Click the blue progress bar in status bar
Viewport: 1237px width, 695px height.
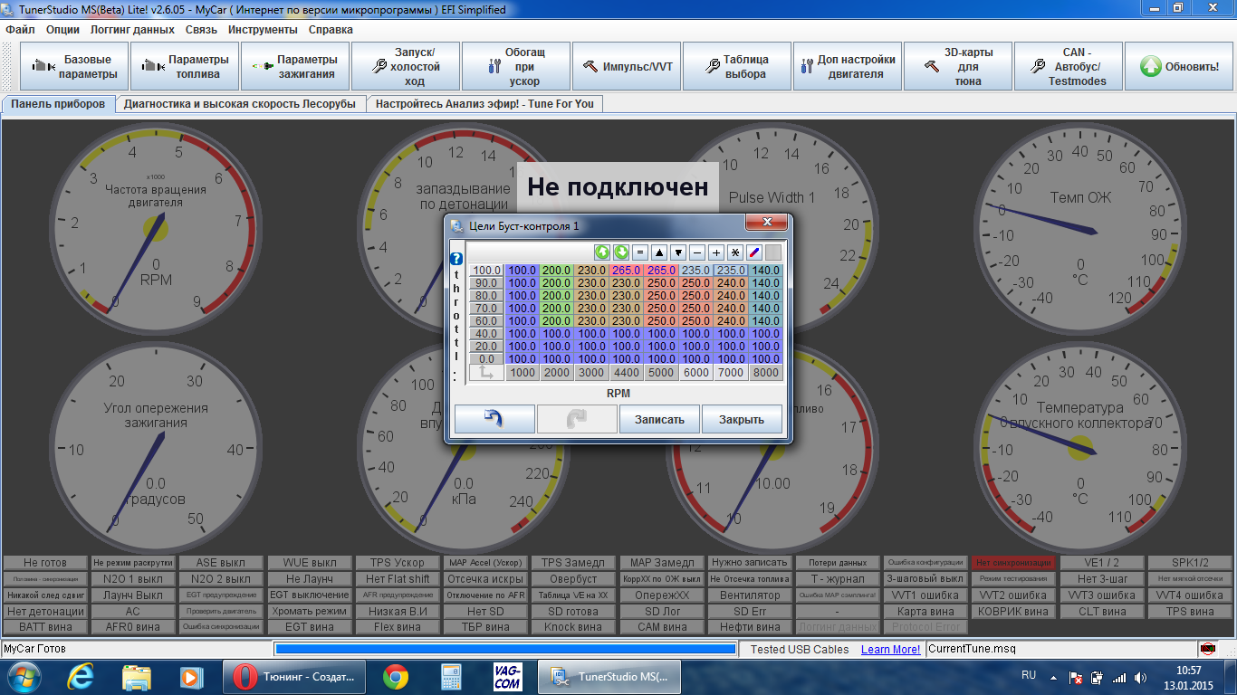[x=505, y=649]
